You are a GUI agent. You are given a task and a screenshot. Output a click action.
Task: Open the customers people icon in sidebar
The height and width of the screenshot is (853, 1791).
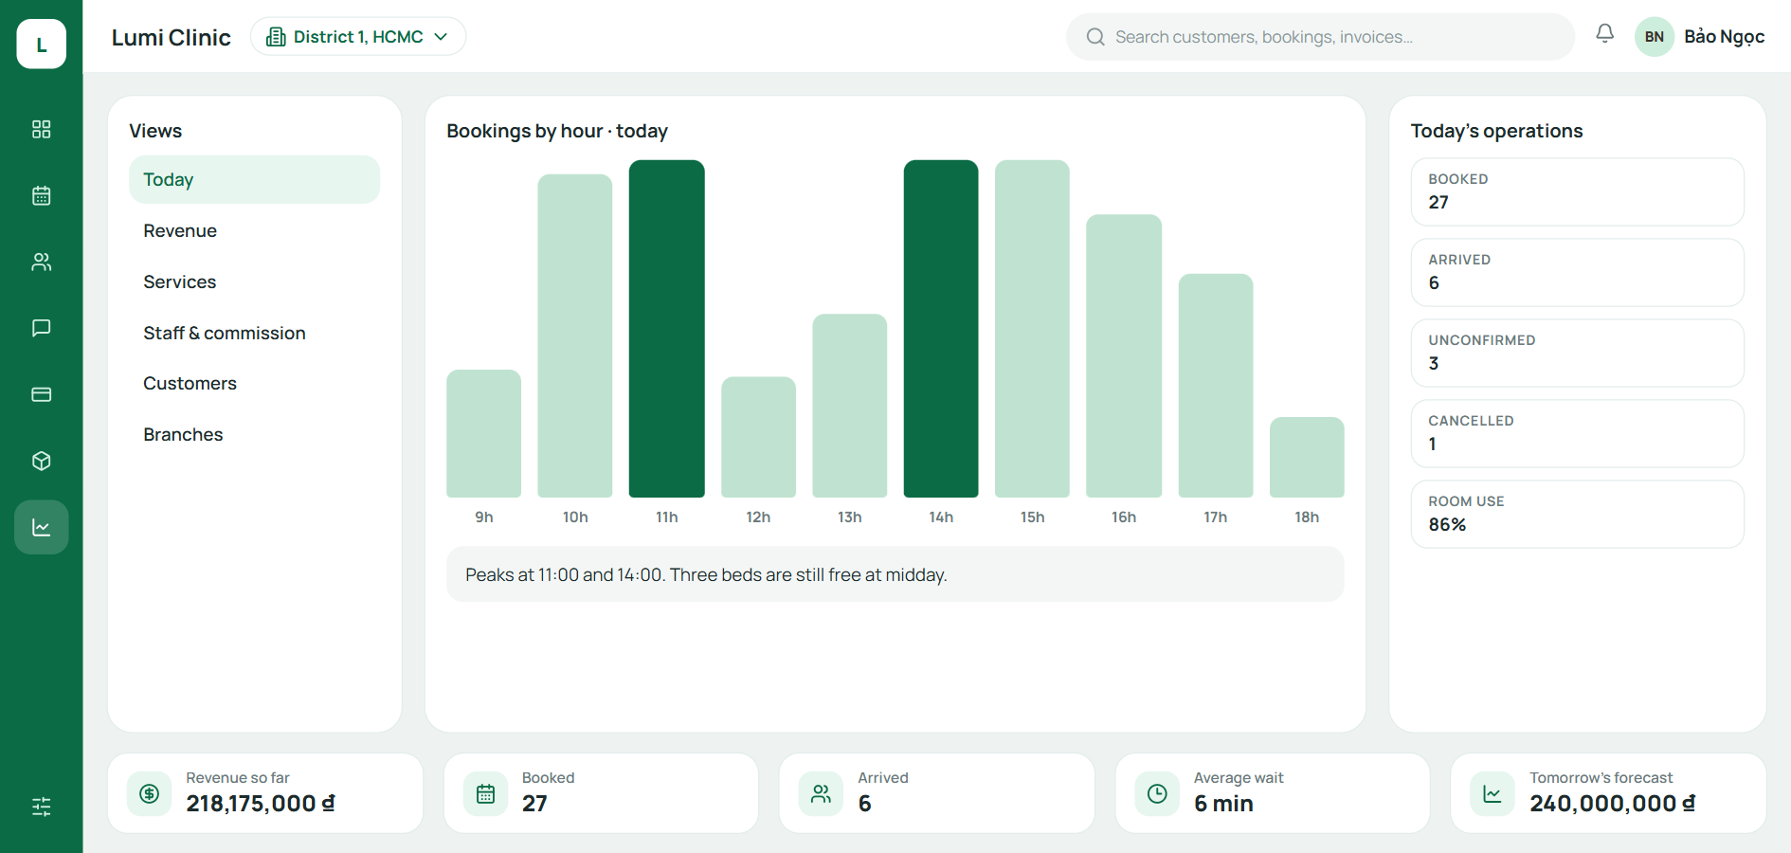[41, 262]
